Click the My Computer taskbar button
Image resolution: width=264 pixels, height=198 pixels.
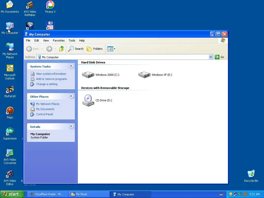click(130, 194)
